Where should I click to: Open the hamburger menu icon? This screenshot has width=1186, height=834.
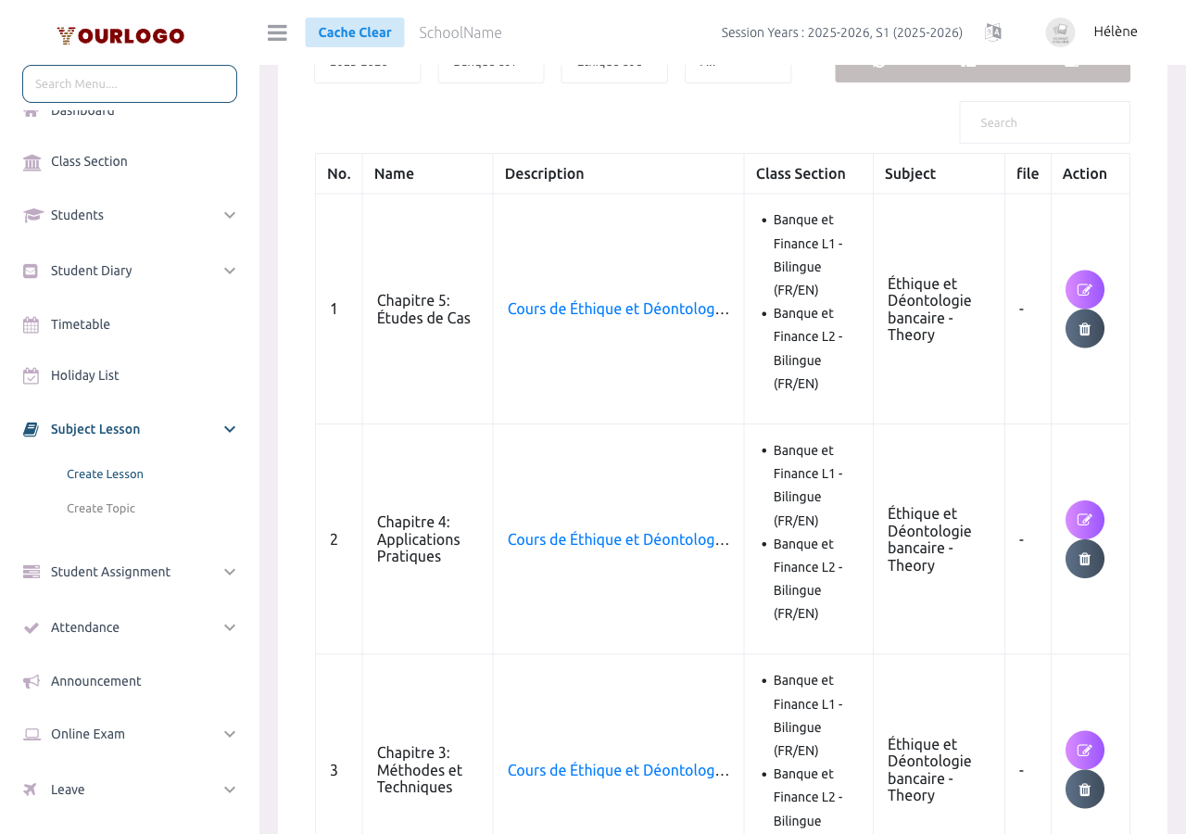pyautogui.click(x=276, y=32)
